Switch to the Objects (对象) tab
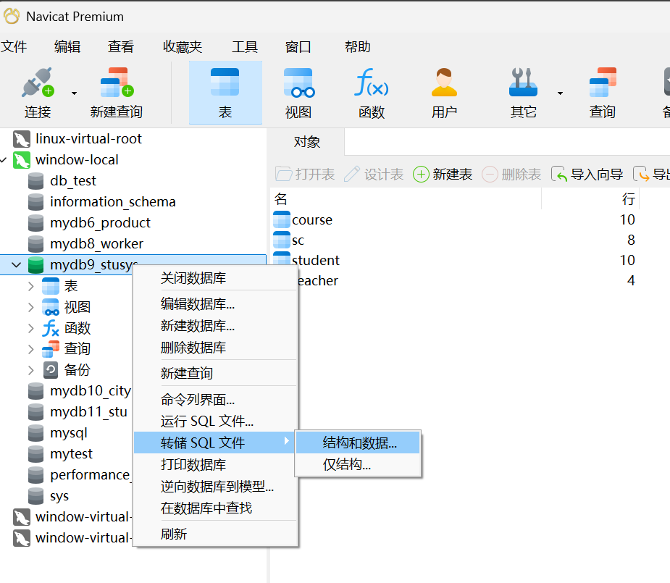This screenshot has width=670, height=583. (307, 142)
